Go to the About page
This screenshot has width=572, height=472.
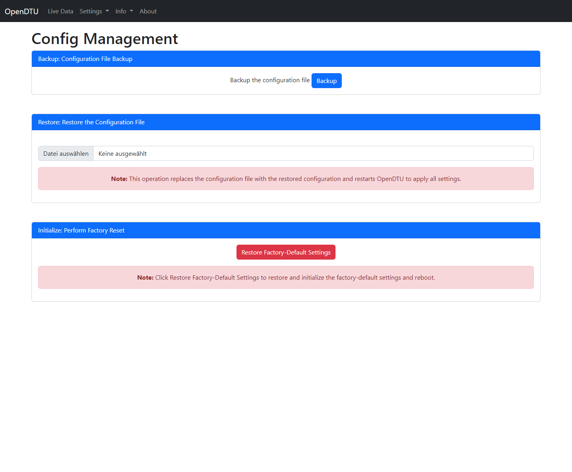pyautogui.click(x=148, y=11)
